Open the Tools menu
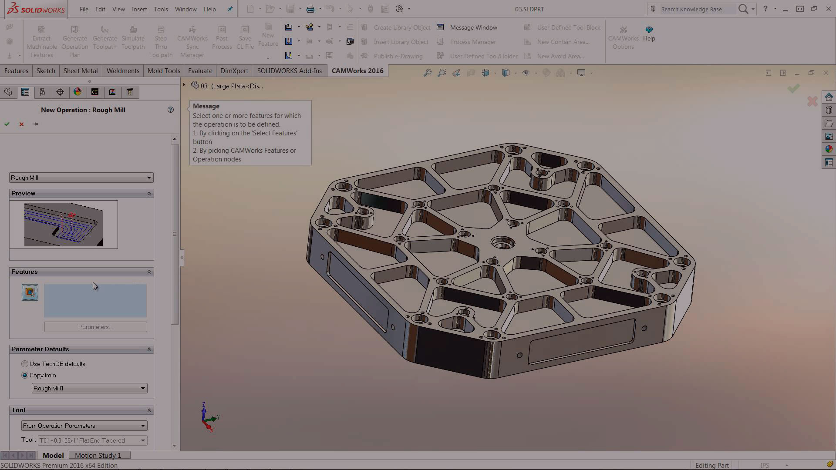The width and height of the screenshot is (836, 470). tap(161, 9)
